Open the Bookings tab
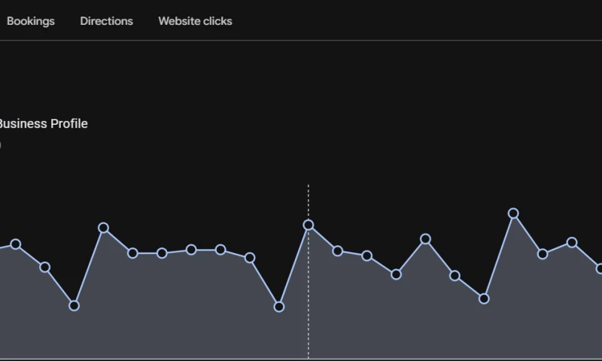This screenshot has width=602, height=361. click(31, 21)
